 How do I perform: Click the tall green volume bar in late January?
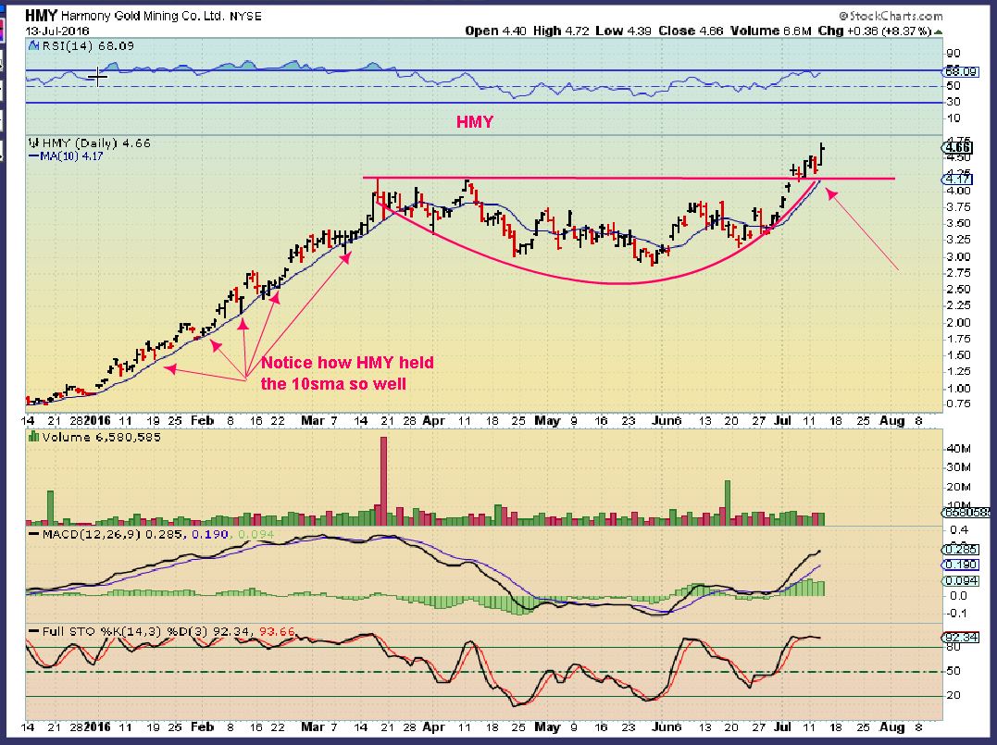click(x=51, y=507)
